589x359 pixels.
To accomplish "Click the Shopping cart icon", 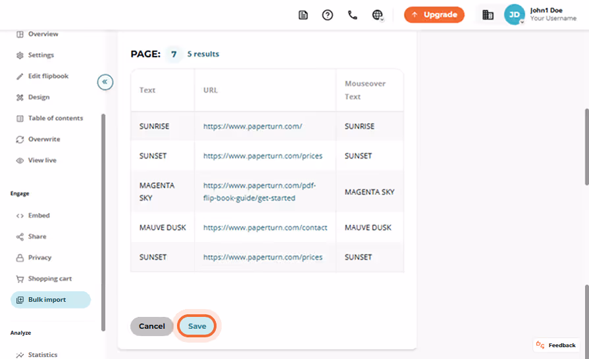I will 20,279.
